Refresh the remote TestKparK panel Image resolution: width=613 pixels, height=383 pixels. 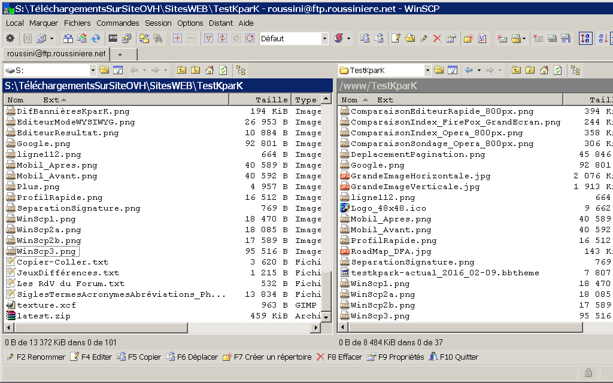(558, 70)
